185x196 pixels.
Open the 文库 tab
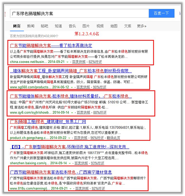(128, 26)
